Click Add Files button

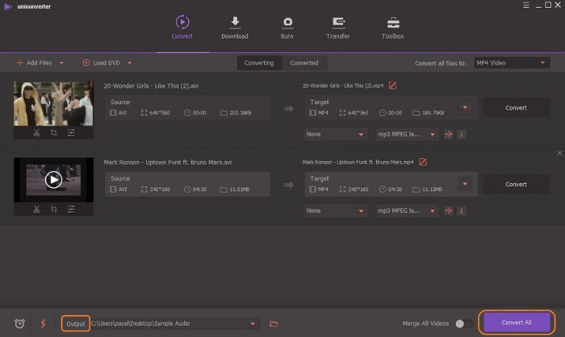[35, 63]
